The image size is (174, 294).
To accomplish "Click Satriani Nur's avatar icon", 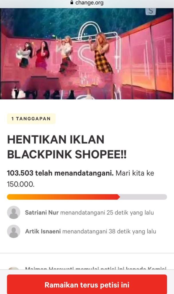I will click(x=14, y=212).
